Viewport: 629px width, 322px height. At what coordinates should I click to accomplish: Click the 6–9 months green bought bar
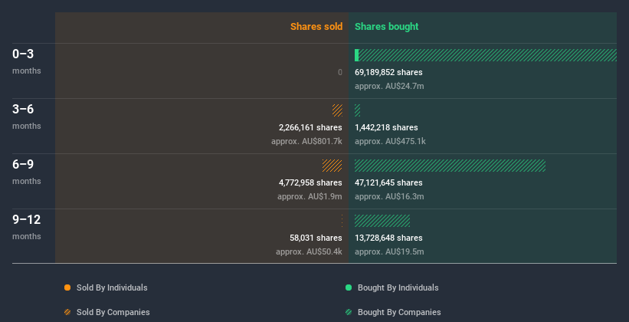click(x=450, y=166)
